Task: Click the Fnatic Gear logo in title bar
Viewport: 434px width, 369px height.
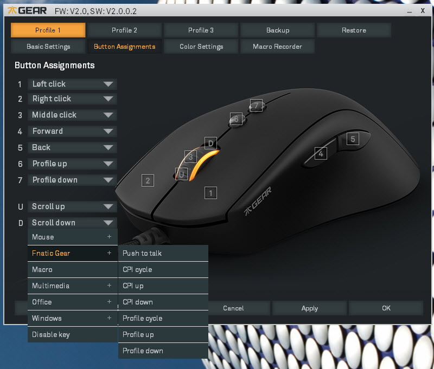Action: coord(27,11)
